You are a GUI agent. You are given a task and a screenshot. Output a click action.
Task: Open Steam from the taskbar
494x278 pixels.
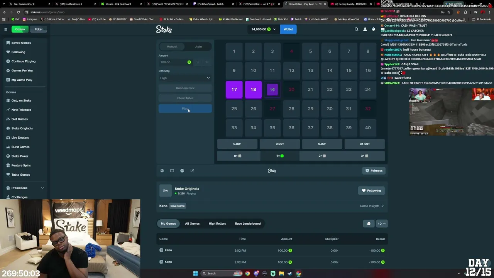(290, 273)
